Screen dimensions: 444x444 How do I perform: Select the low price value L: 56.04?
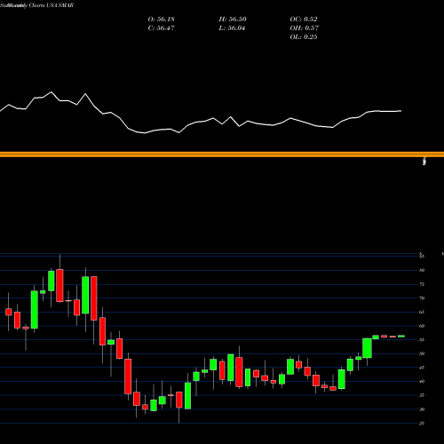click(232, 28)
